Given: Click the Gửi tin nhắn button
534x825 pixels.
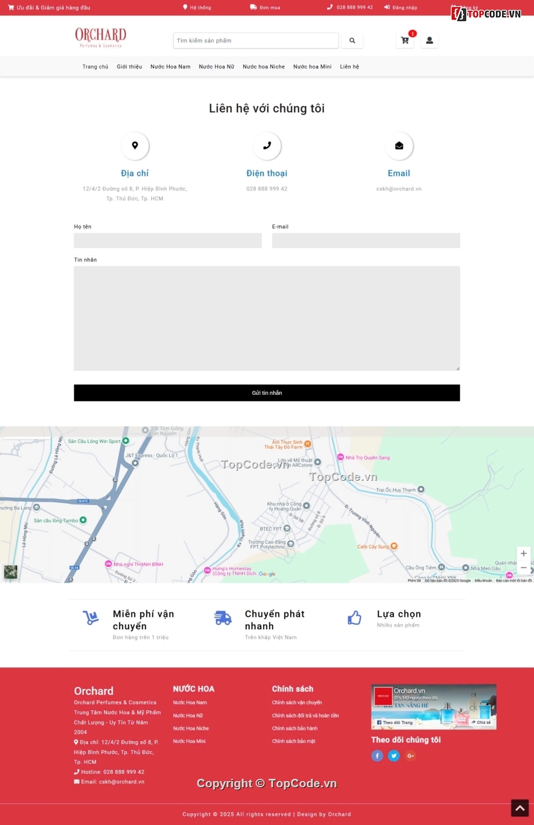Looking at the screenshot, I should [267, 393].
